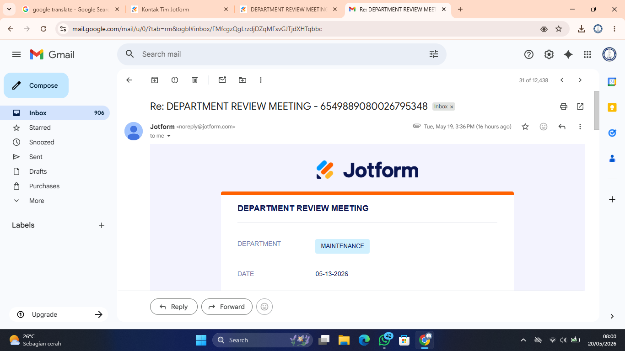
Task: Bookmark this page star icon
Action: click(559, 29)
